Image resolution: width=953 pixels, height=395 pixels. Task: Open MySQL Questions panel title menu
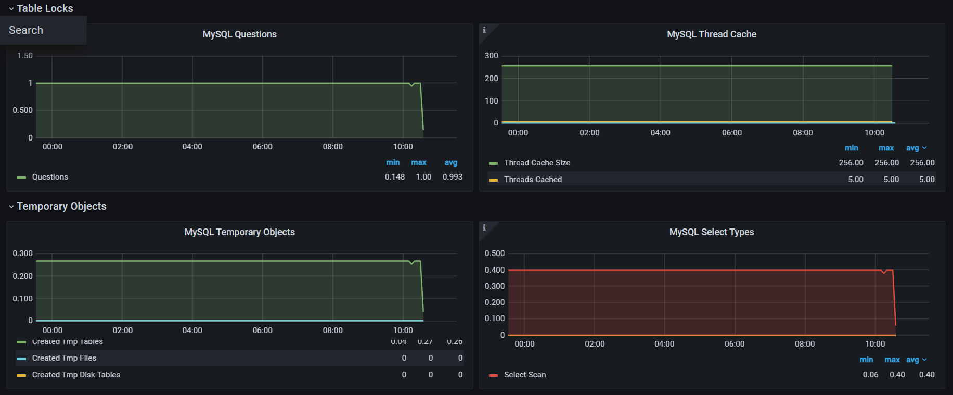pyautogui.click(x=239, y=34)
